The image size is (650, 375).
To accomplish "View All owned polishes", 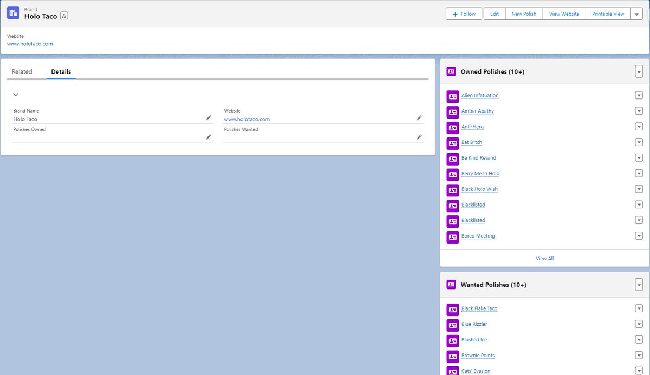I will point(545,259).
